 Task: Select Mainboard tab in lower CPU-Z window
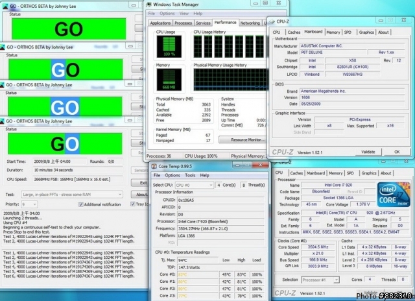(x=316, y=173)
